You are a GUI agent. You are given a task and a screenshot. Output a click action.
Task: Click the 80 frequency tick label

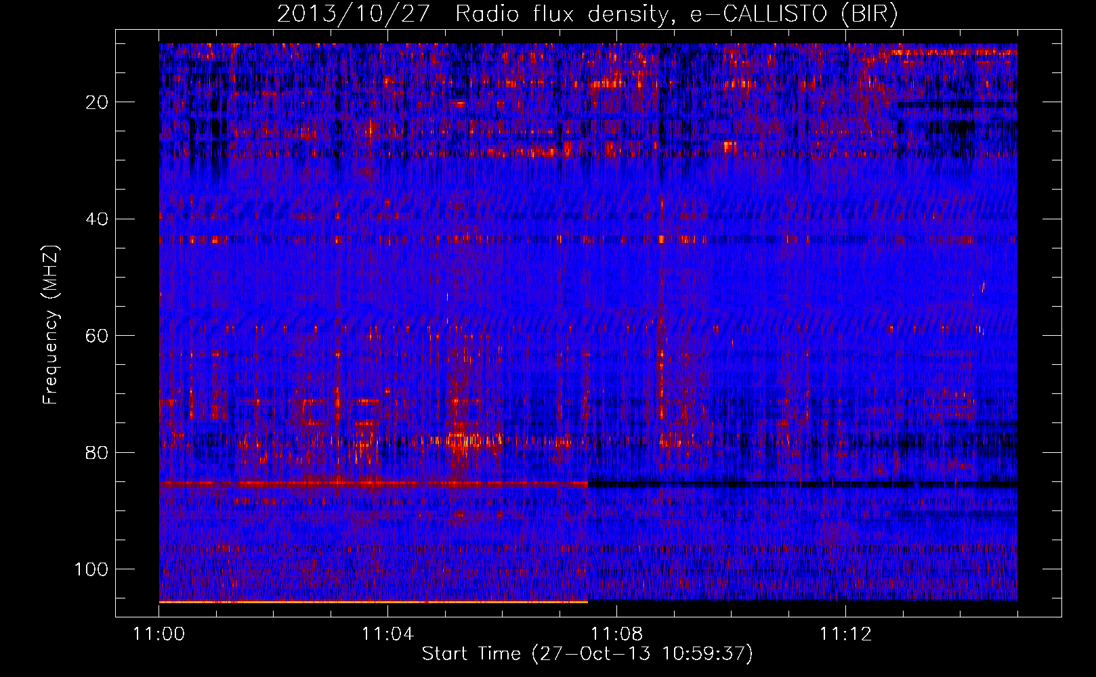[98, 452]
